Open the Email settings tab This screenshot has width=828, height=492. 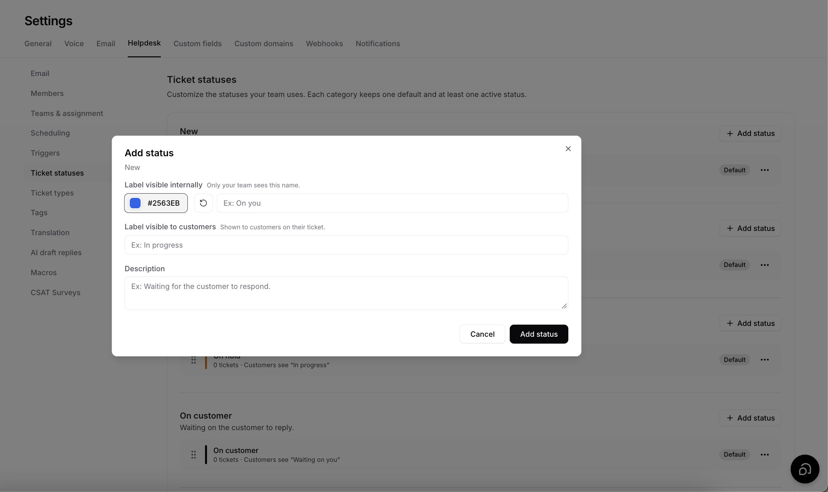pyautogui.click(x=106, y=44)
